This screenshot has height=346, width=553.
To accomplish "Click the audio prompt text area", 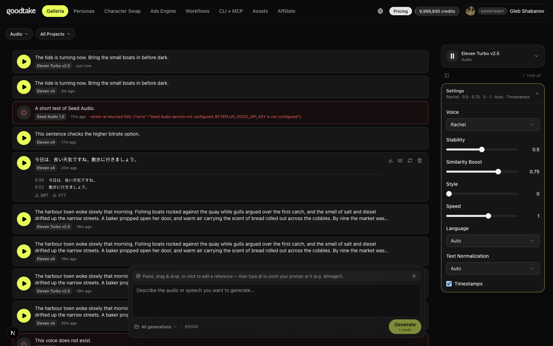I will [x=276, y=301].
